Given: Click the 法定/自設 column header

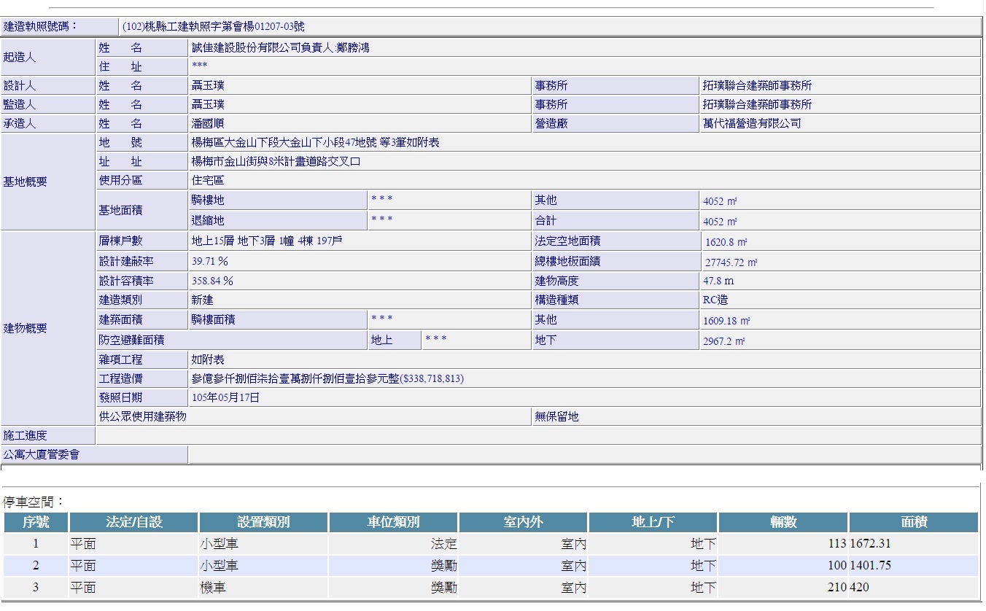Looking at the screenshot, I should pos(134,523).
